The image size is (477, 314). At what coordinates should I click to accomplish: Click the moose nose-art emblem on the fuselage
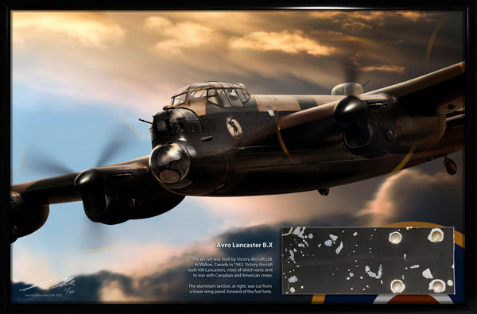click(x=234, y=127)
